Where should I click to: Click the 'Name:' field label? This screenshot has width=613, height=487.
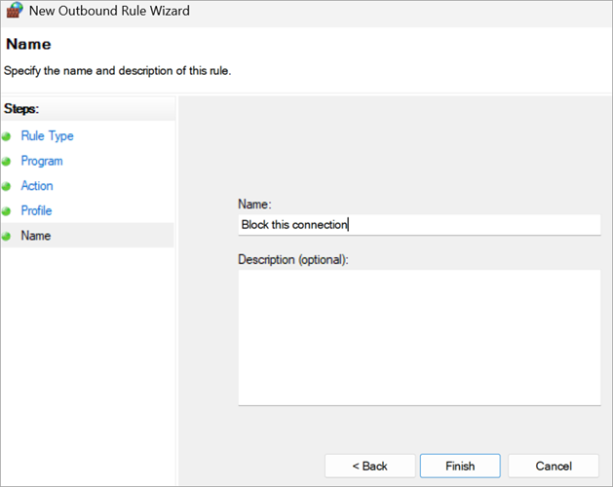[x=254, y=204]
